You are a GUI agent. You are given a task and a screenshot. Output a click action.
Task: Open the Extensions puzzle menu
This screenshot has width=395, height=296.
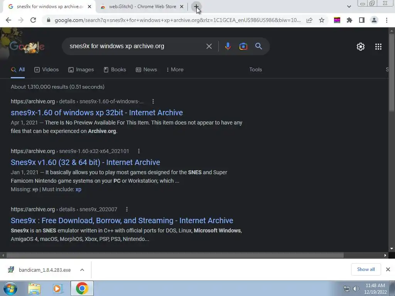(349, 20)
